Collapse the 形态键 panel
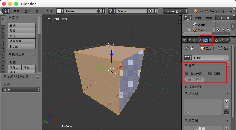The image size is (236, 130). pyautogui.click(x=186, y=120)
